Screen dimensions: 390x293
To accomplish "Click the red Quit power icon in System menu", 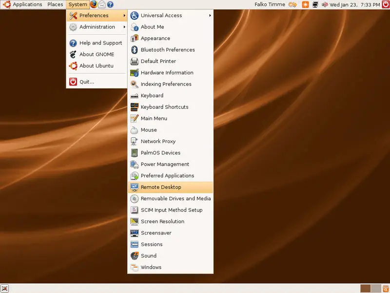I will pos(73,82).
